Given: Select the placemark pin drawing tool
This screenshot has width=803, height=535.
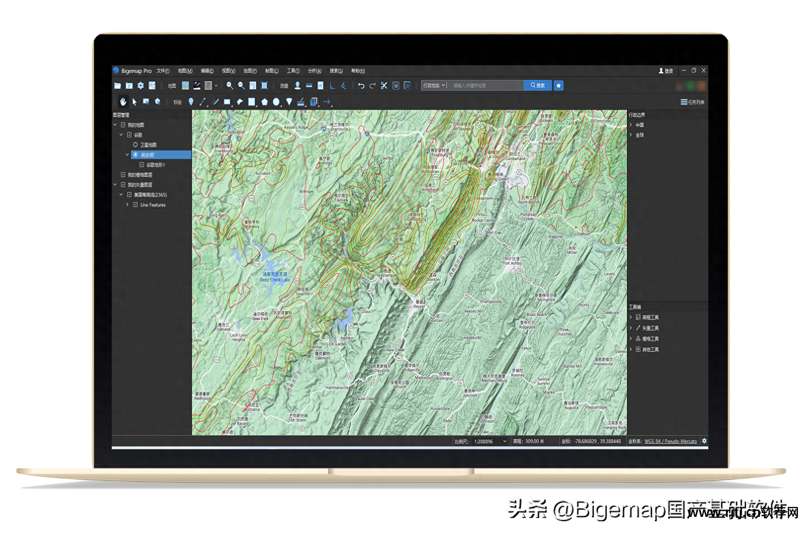Looking at the screenshot, I should point(191,102).
